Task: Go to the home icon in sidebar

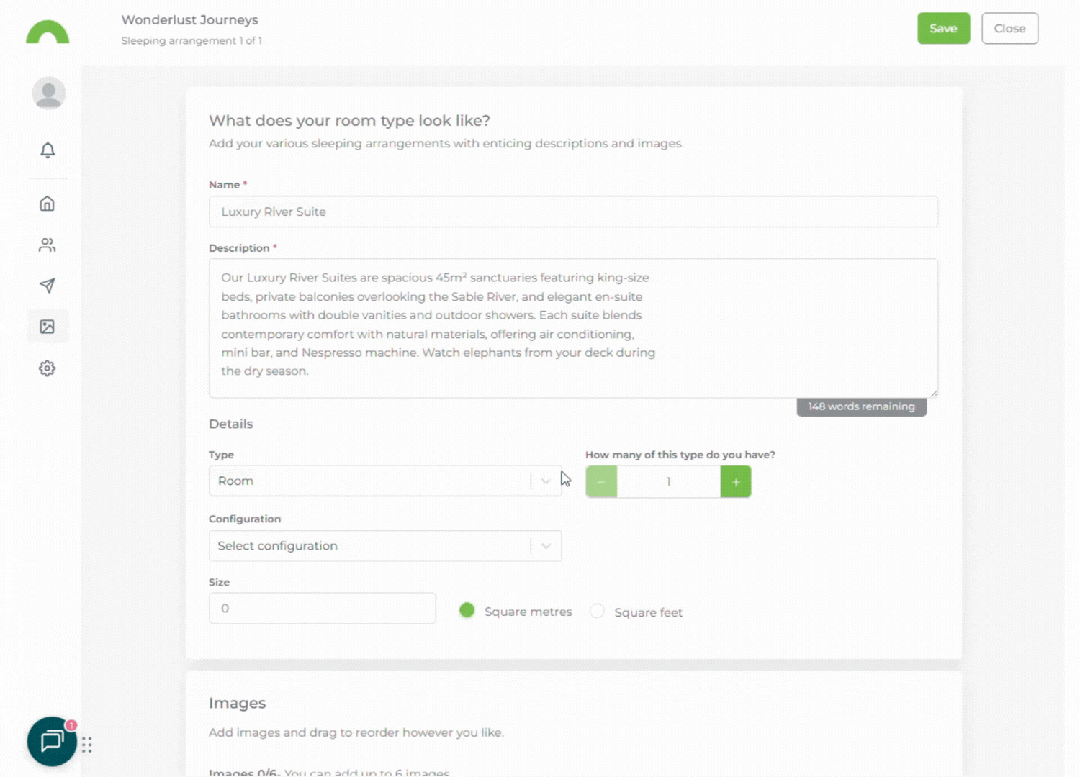Action: (48, 204)
